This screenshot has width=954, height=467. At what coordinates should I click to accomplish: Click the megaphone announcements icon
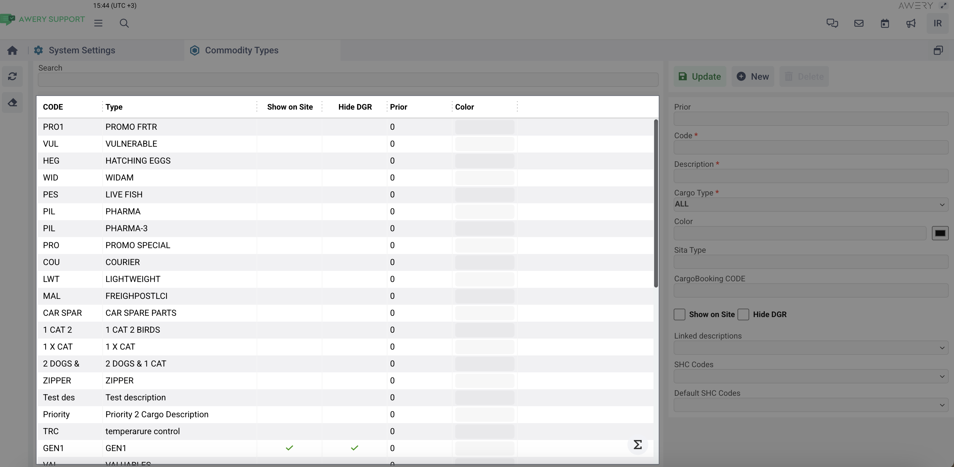coord(911,23)
